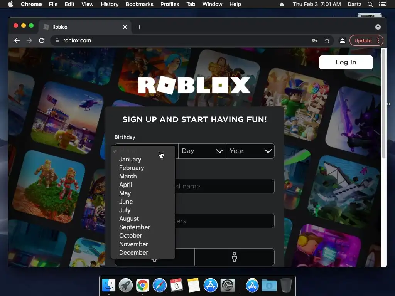The image size is (395, 296).
Task: Open the Notification Center list icon
Action: click(x=383, y=4)
